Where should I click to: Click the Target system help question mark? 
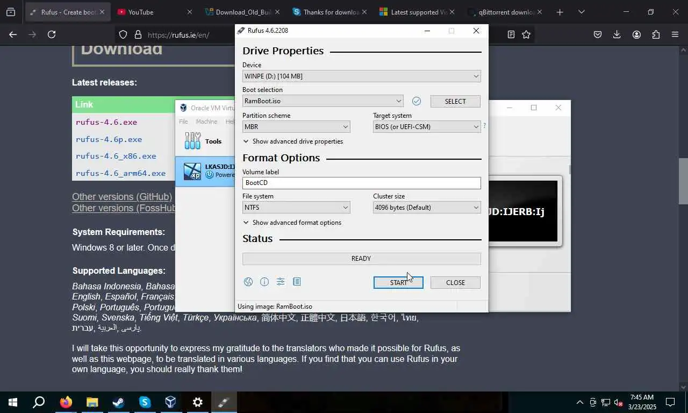click(484, 126)
